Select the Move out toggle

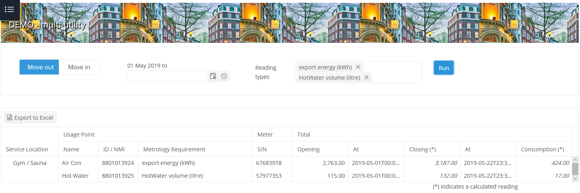point(40,67)
